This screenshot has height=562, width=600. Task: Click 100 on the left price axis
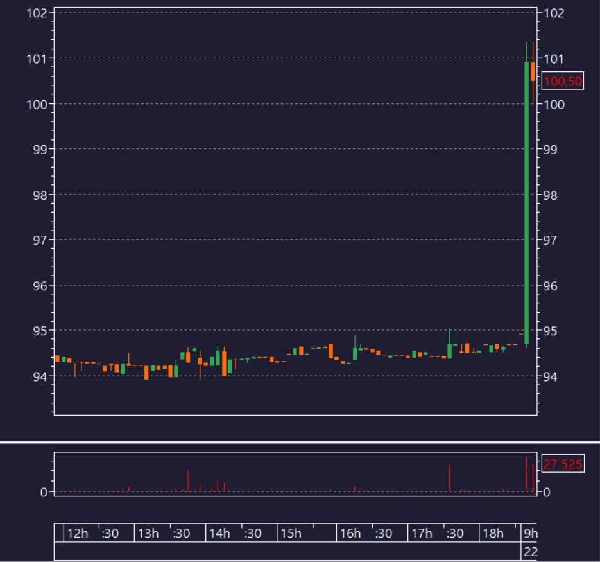tap(37, 105)
